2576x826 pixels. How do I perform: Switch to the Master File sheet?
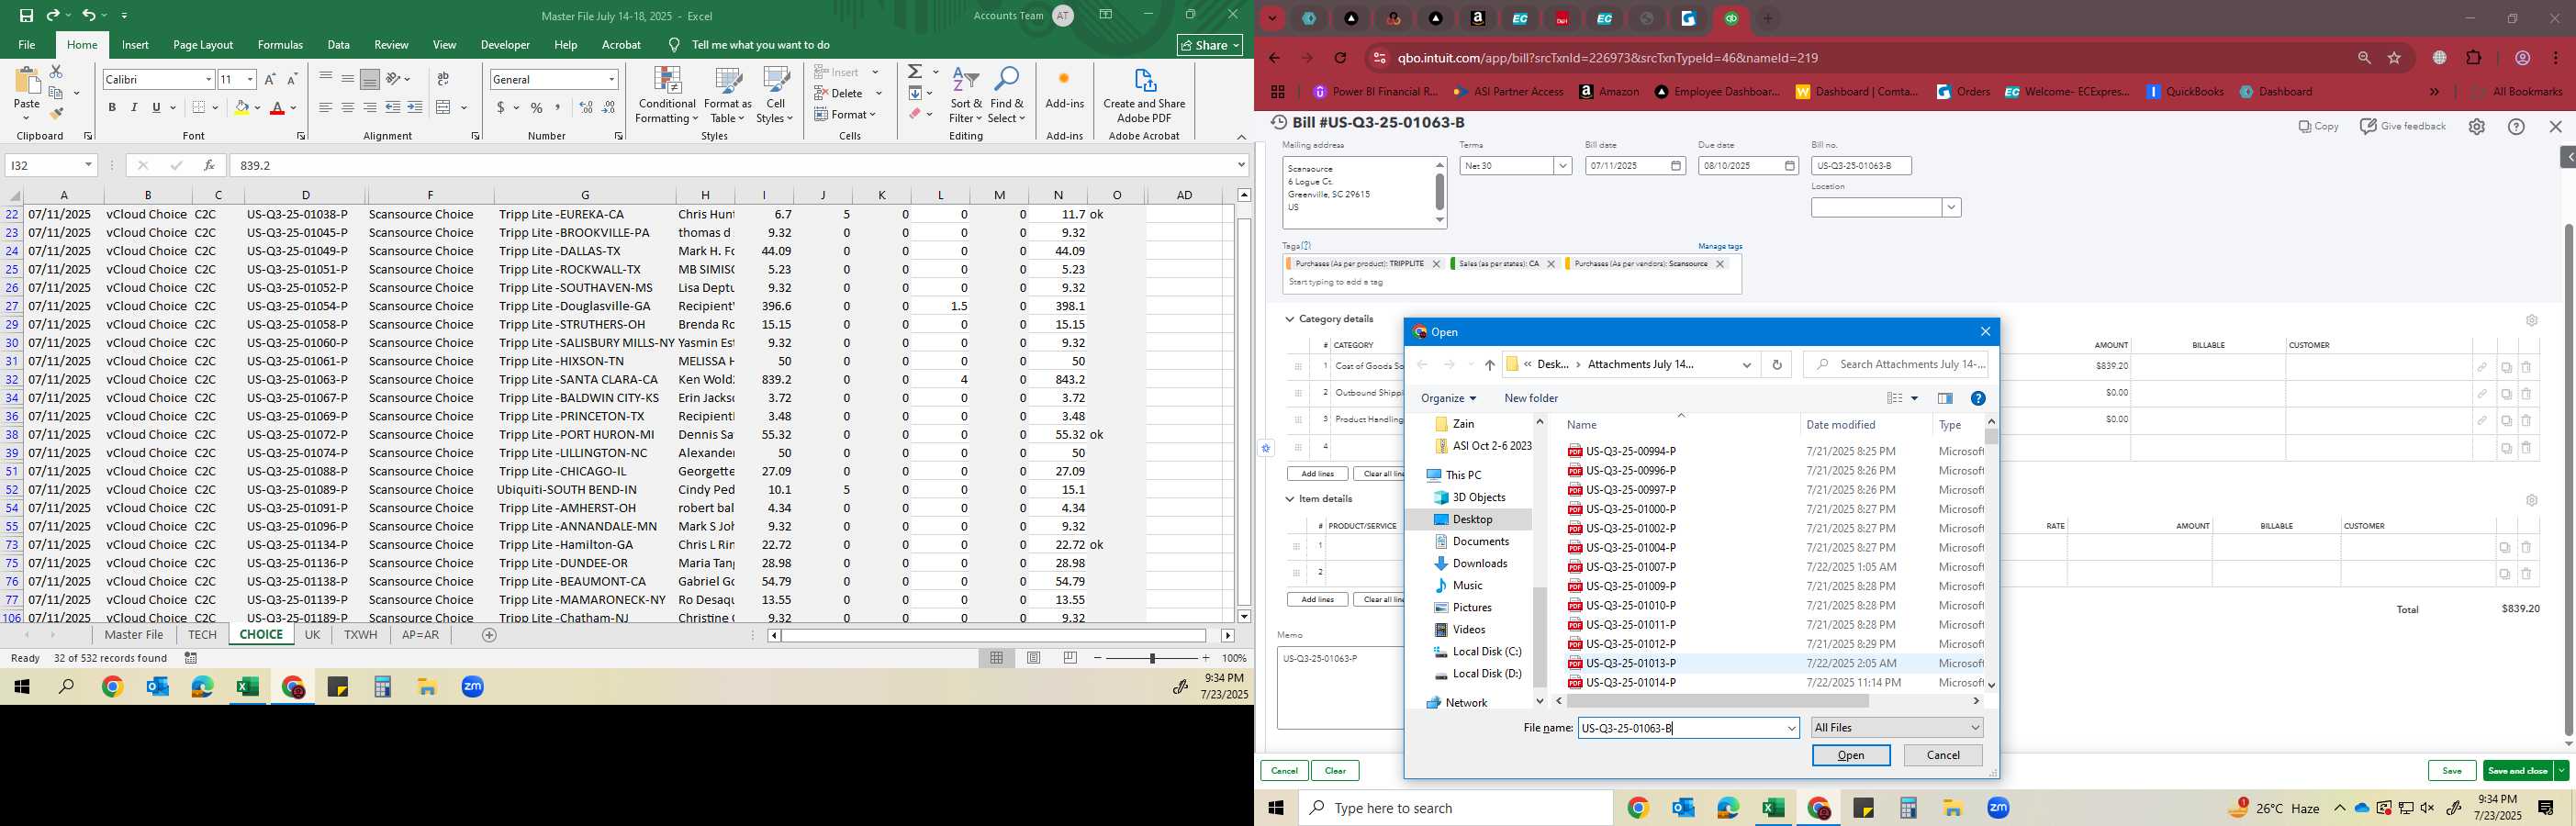coord(134,635)
